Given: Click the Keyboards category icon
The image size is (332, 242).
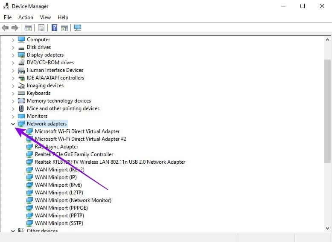Looking at the screenshot, I should point(21,93).
